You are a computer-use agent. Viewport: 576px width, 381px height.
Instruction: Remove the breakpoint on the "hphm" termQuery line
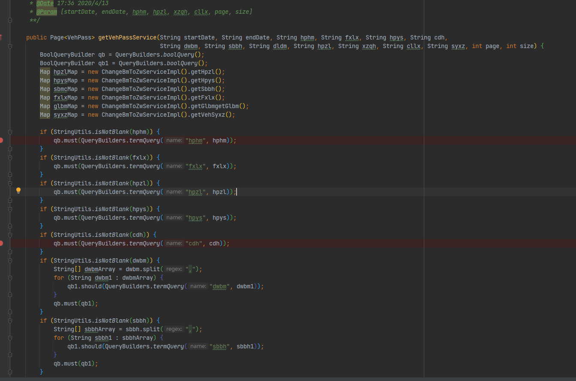click(x=1, y=140)
